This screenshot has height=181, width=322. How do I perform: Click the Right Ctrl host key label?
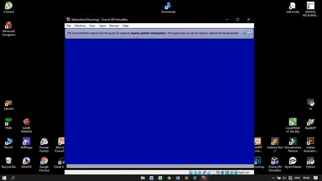point(244,172)
